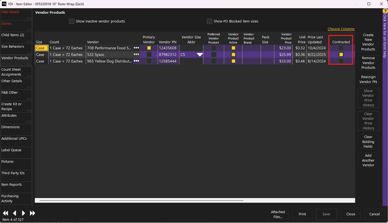This screenshot has width=388, height=223.
Task: Uncheck Contracted for the Sysco row
Action: 341,54
